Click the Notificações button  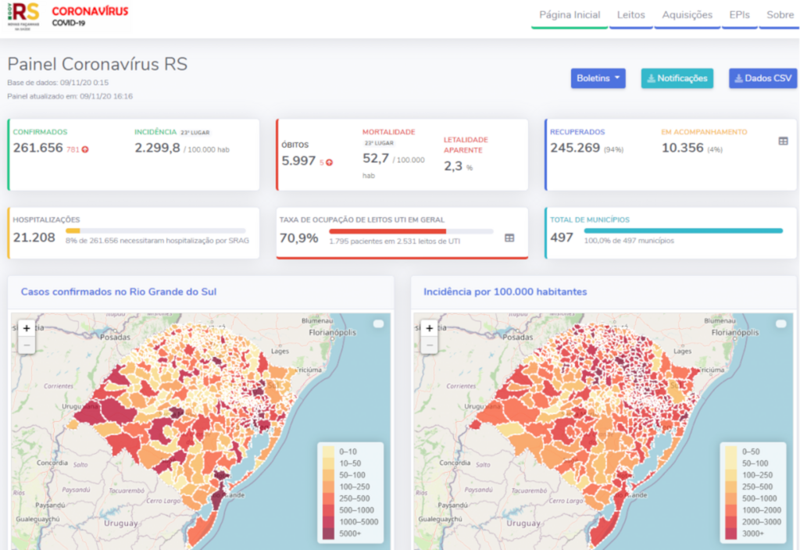[x=677, y=78]
